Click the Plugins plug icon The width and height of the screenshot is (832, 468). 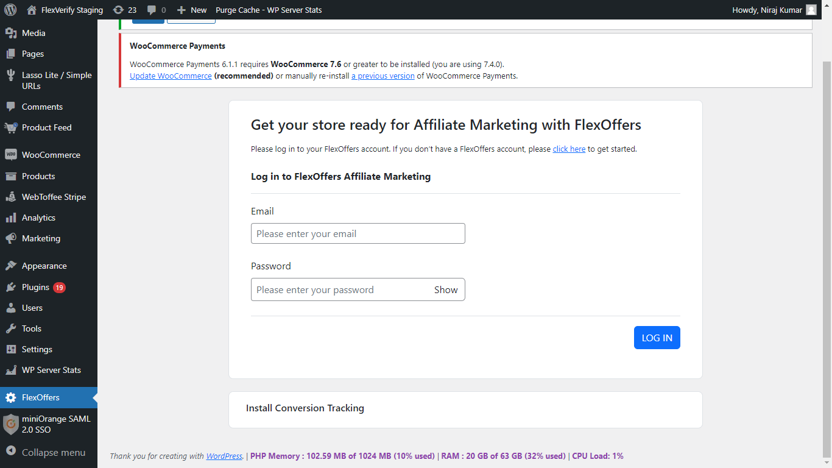tap(11, 287)
